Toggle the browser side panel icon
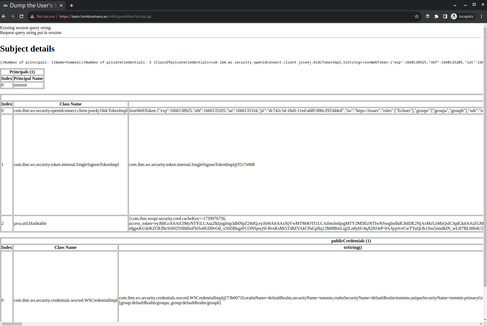This screenshot has width=487, height=326. 445,16
